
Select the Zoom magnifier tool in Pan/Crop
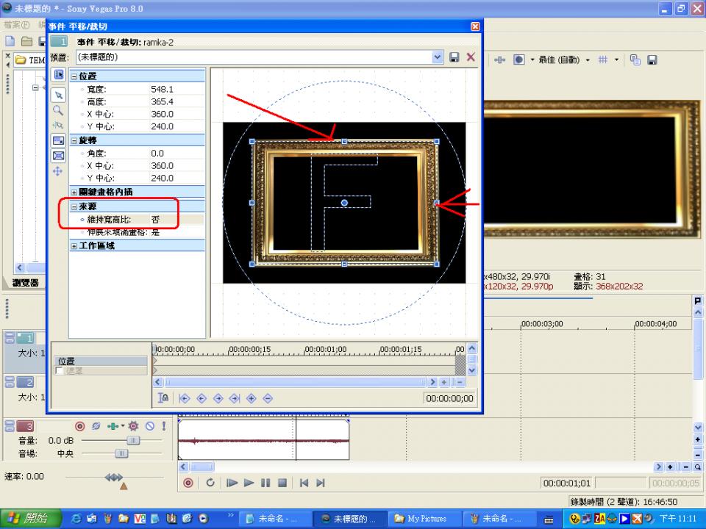pyautogui.click(x=58, y=111)
